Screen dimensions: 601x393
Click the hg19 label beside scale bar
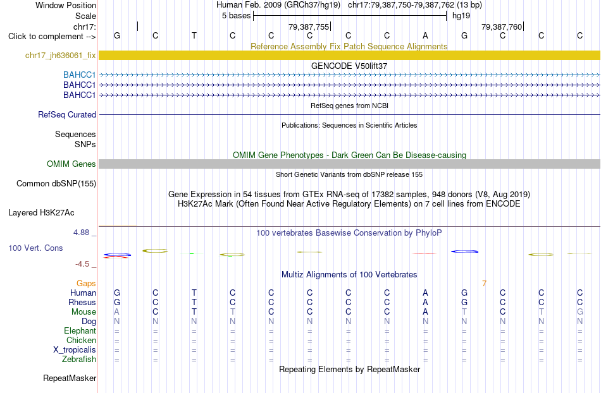click(461, 16)
